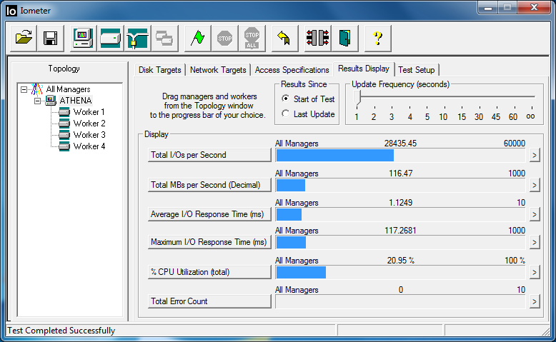
Task: Select the All Managers label in Topology
Action: 68,89
